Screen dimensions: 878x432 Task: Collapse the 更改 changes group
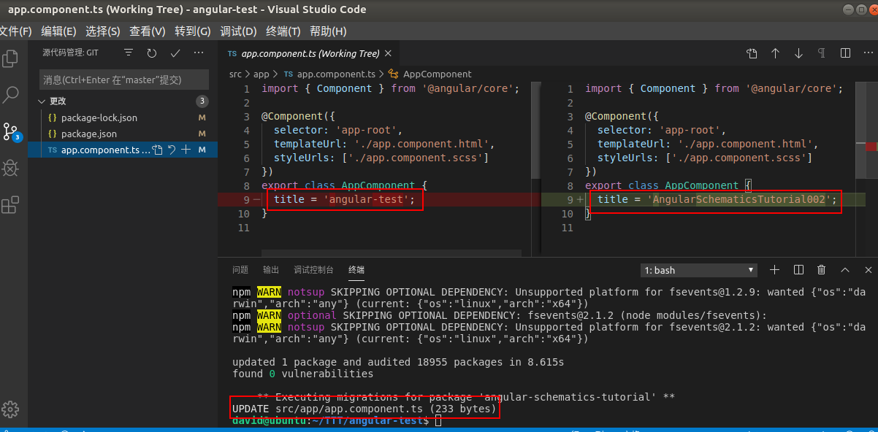[42, 101]
